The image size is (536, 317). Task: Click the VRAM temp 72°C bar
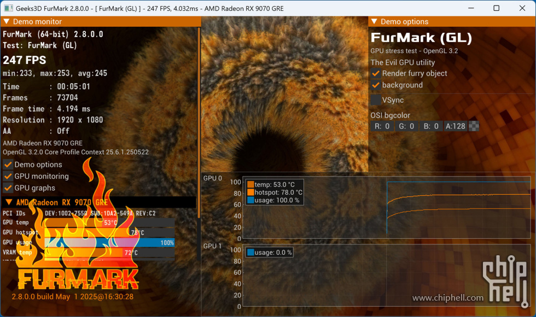tap(110, 253)
